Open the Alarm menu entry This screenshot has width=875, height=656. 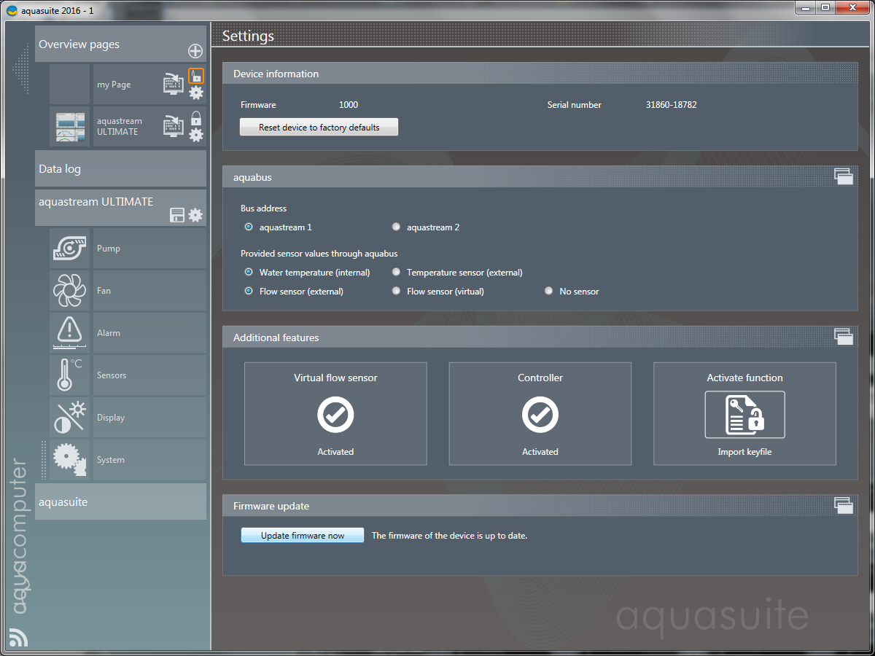coord(149,333)
